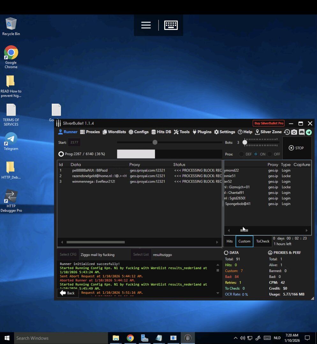Click the Back button
This screenshot has height=344, width=317.
pos(67,293)
